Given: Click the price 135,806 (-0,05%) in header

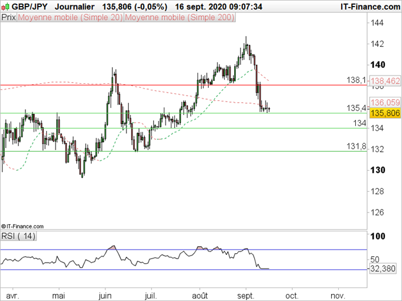Looking at the screenshot, I should coord(135,6).
